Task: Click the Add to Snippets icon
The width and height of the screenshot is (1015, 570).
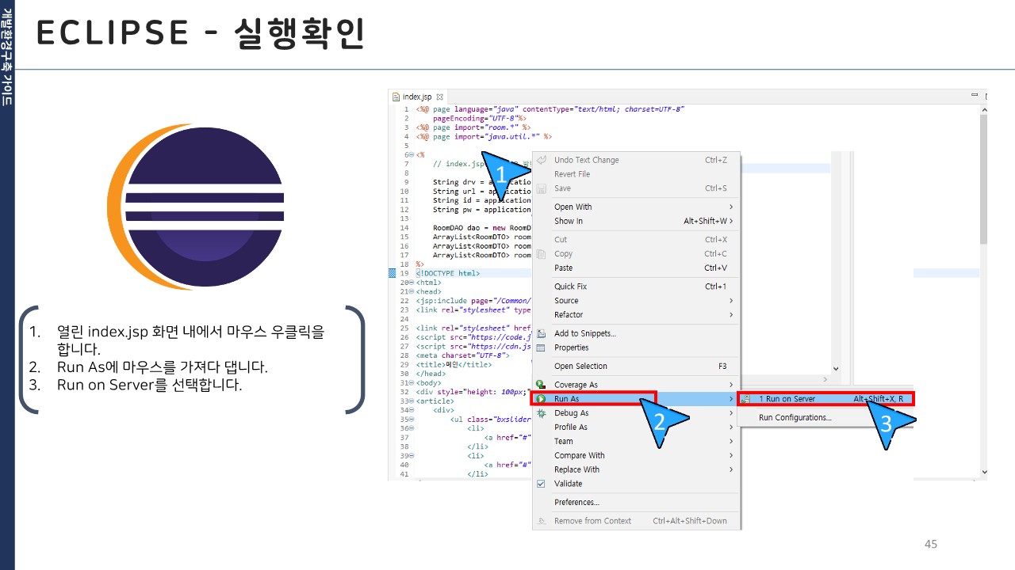Action: 542,333
